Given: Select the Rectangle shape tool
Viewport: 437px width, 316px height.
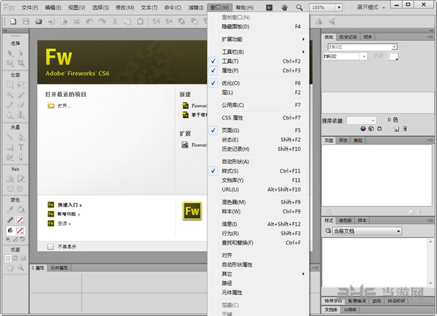Looking at the screenshot, I should 10,147.
